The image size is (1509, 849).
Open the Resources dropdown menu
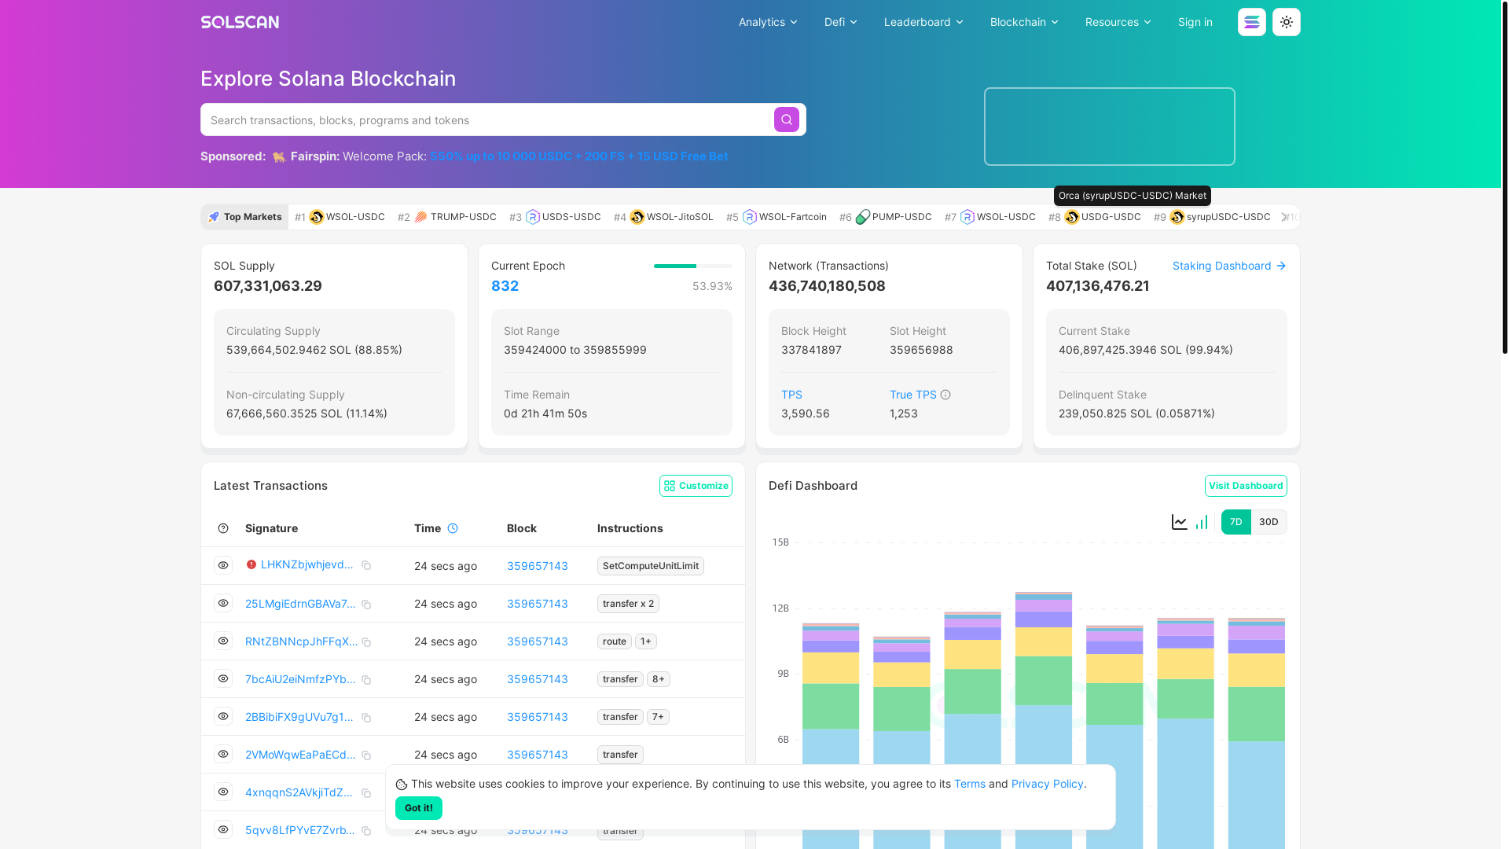tap(1118, 22)
